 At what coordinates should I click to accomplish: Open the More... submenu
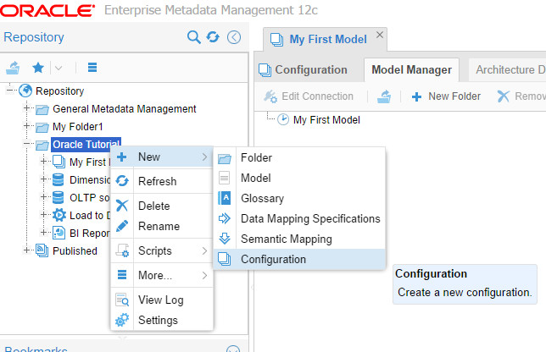pyautogui.click(x=162, y=275)
